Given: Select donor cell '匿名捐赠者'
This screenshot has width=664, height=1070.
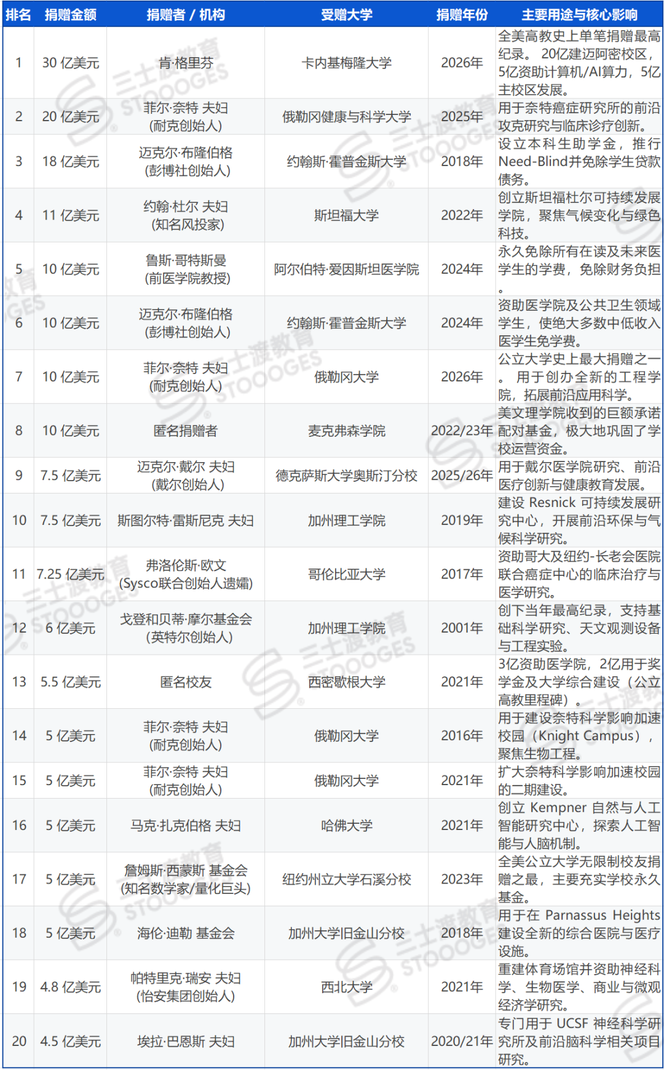Looking at the screenshot, I should click(x=186, y=431).
